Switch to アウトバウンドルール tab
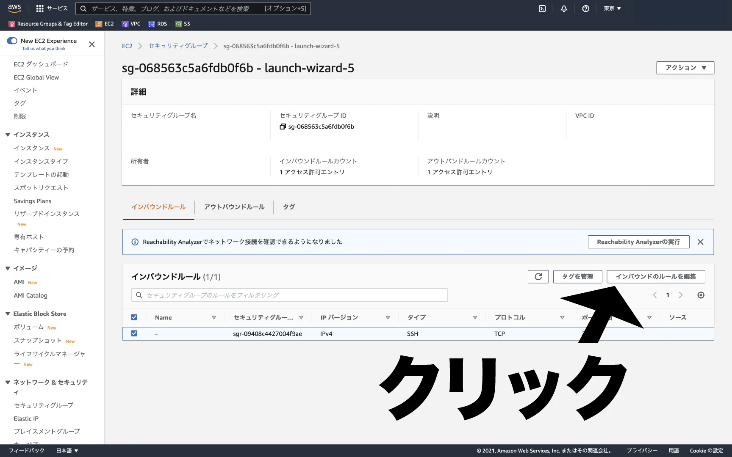732x457 pixels. [234, 207]
